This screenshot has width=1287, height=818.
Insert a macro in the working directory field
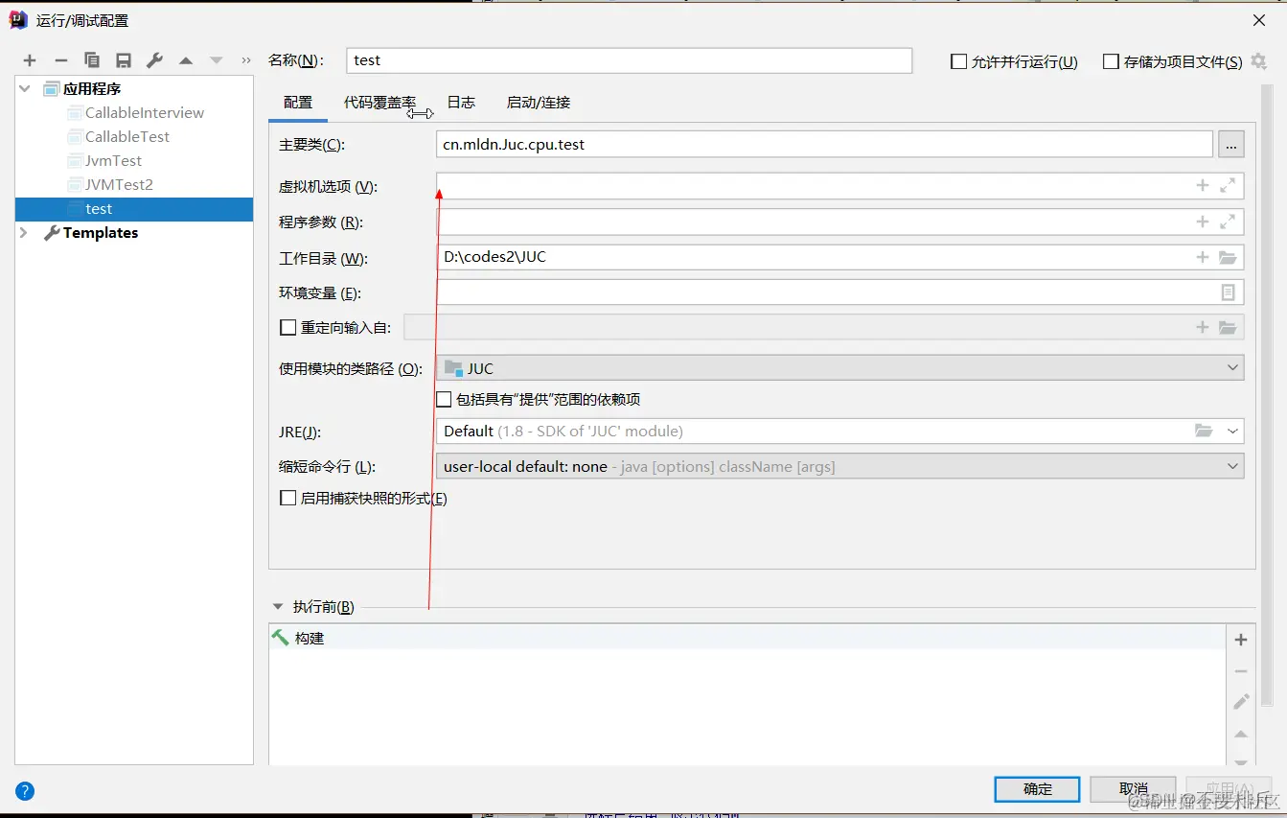1203,257
